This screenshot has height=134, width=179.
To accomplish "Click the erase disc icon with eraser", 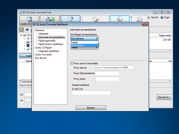I will click(x=96, y=19).
